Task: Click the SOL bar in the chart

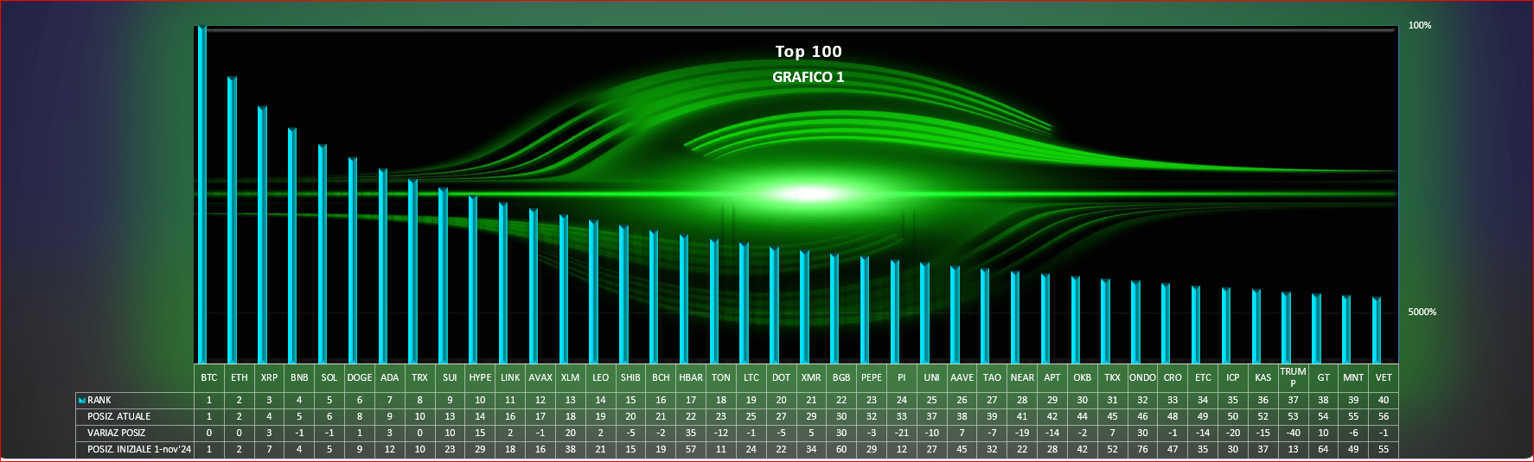Action: point(323,254)
